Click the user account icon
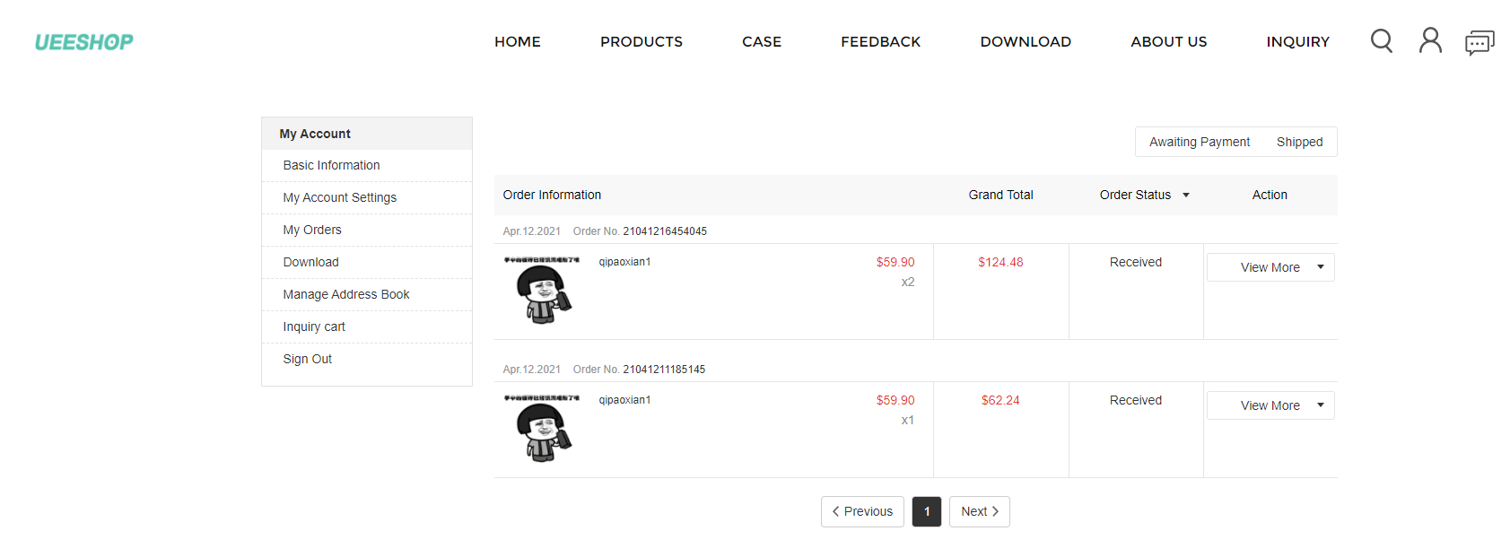Image resolution: width=1510 pixels, height=557 pixels. tap(1430, 40)
